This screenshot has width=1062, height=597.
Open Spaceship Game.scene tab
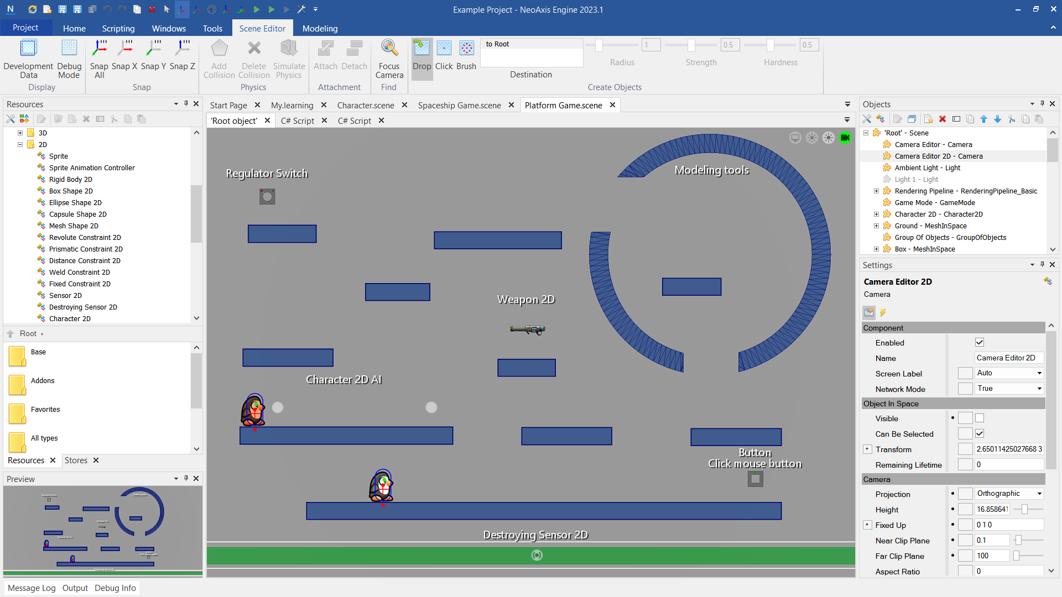[x=459, y=105]
